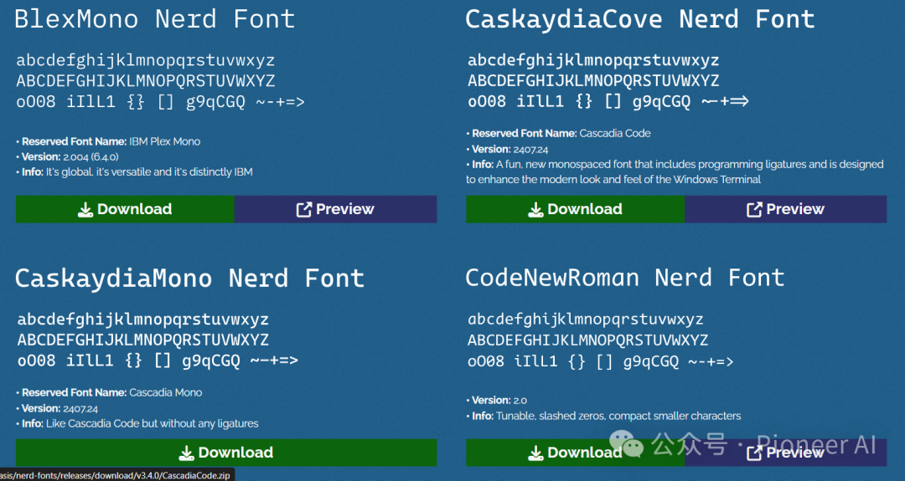Download the CaskaydiaMono Nerd Font

226,453
